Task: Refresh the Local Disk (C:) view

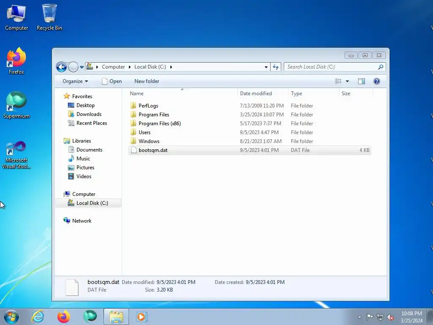Action: coord(276,67)
